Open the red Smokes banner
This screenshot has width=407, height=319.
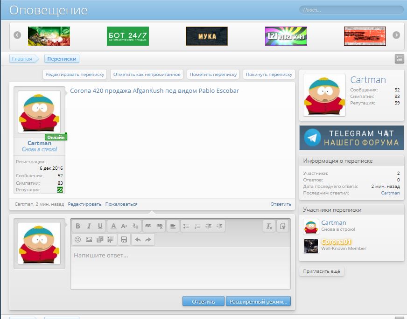(x=365, y=36)
